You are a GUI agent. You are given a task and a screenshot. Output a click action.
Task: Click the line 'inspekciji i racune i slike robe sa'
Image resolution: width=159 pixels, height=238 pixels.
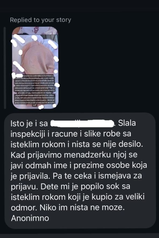pyautogui.click(x=71, y=134)
